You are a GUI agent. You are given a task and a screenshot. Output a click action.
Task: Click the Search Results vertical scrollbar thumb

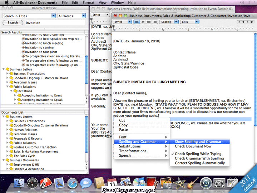click(x=87, y=70)
